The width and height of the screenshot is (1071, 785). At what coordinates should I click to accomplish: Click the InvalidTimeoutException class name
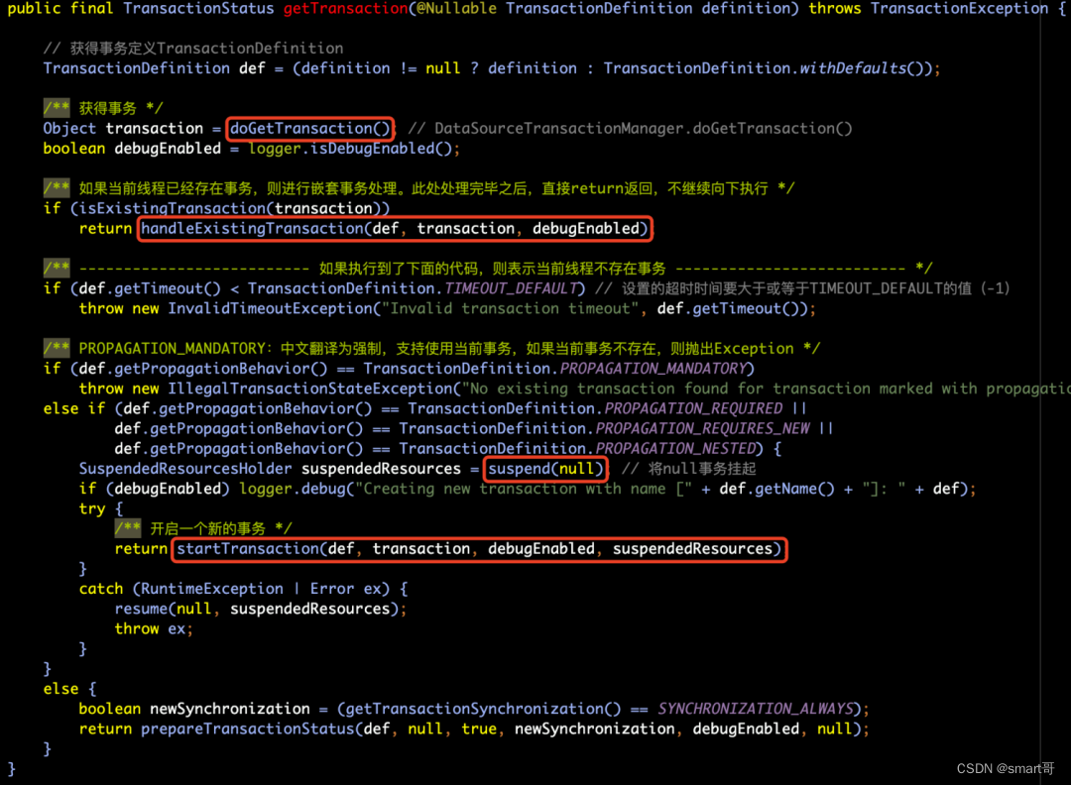[x=270, y=308]
